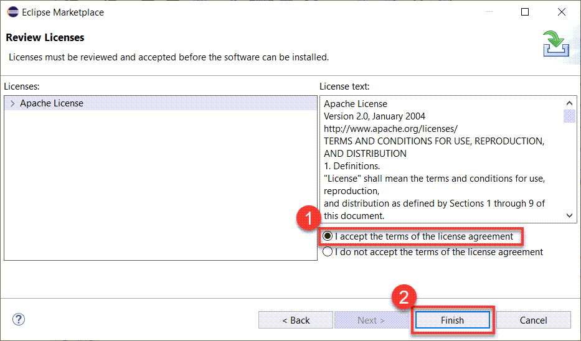Click the license text scroll-up arrow
This screenshot has width=581, height=341.
tap(570, 103)
